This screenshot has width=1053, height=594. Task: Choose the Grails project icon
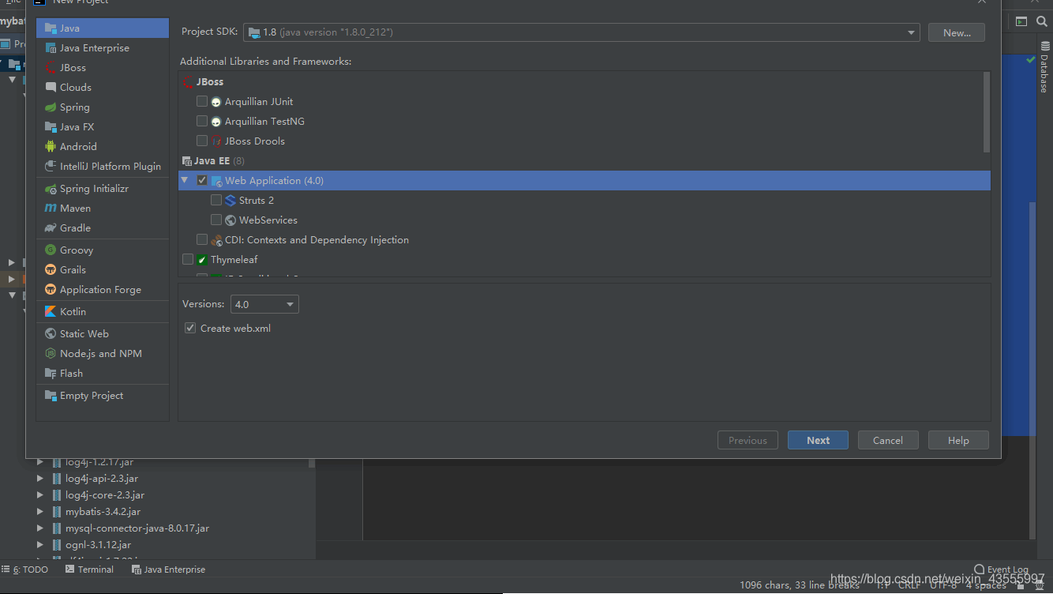click(x=51, y=269)
